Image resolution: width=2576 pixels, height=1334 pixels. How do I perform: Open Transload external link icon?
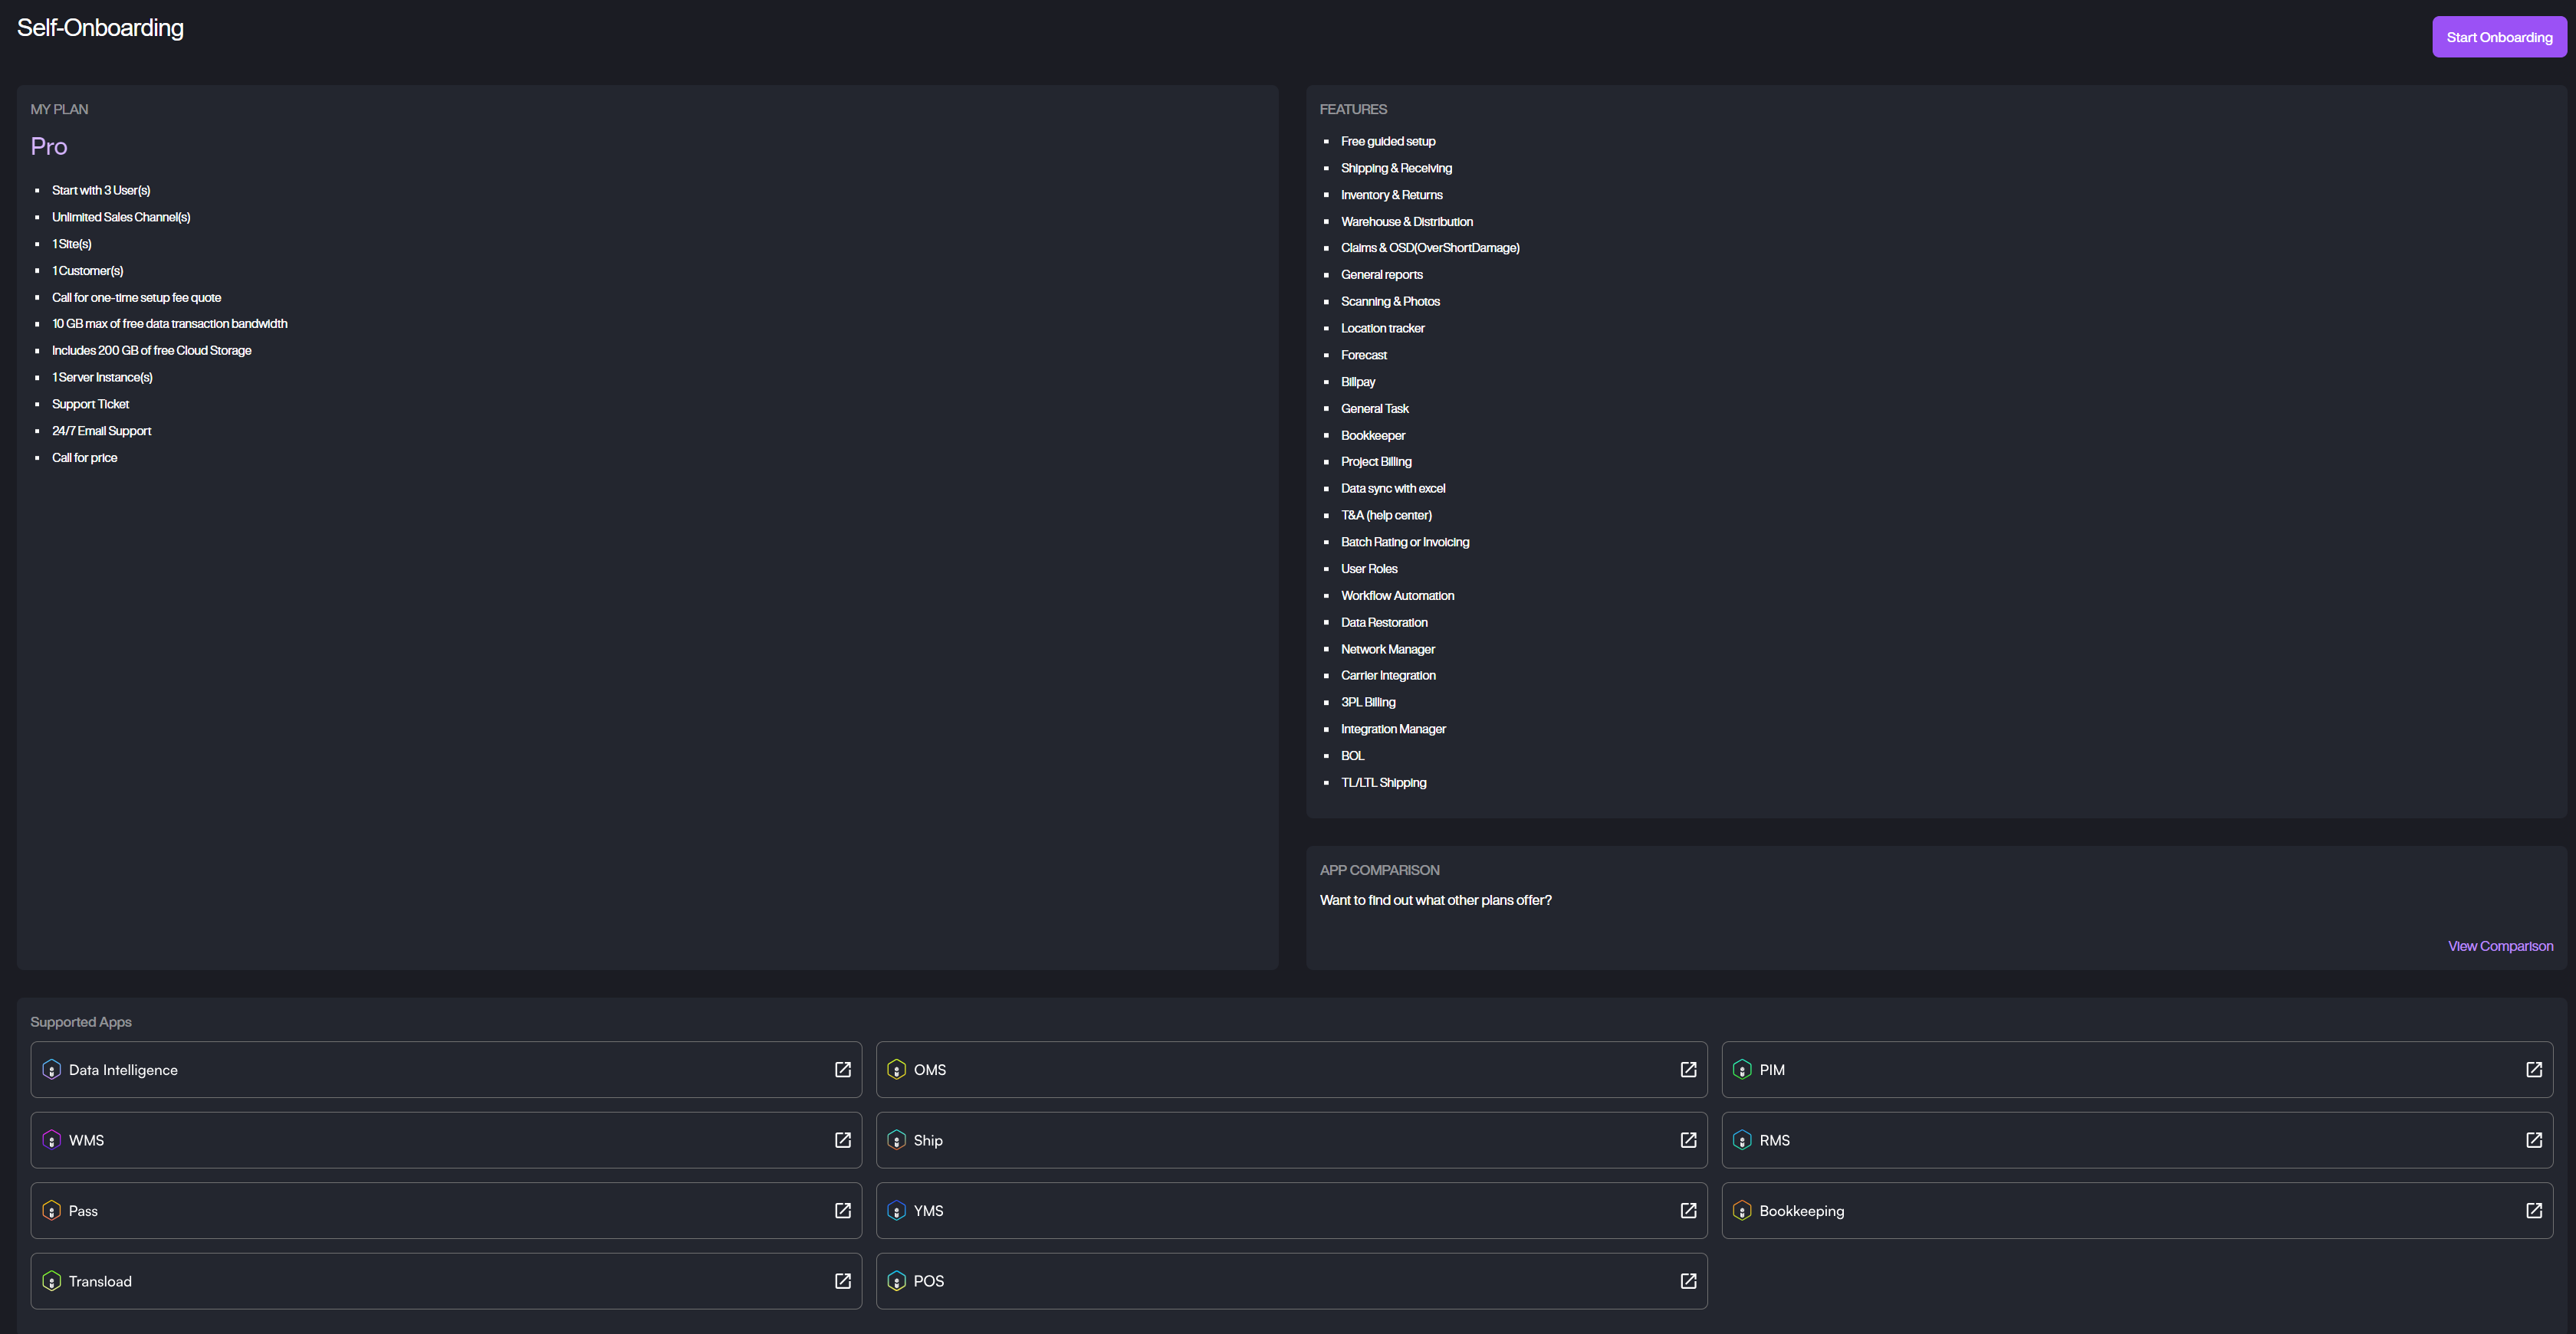click(842, 1281)
